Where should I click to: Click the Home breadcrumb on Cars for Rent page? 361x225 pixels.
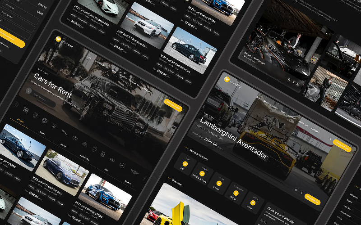[40, 70]
